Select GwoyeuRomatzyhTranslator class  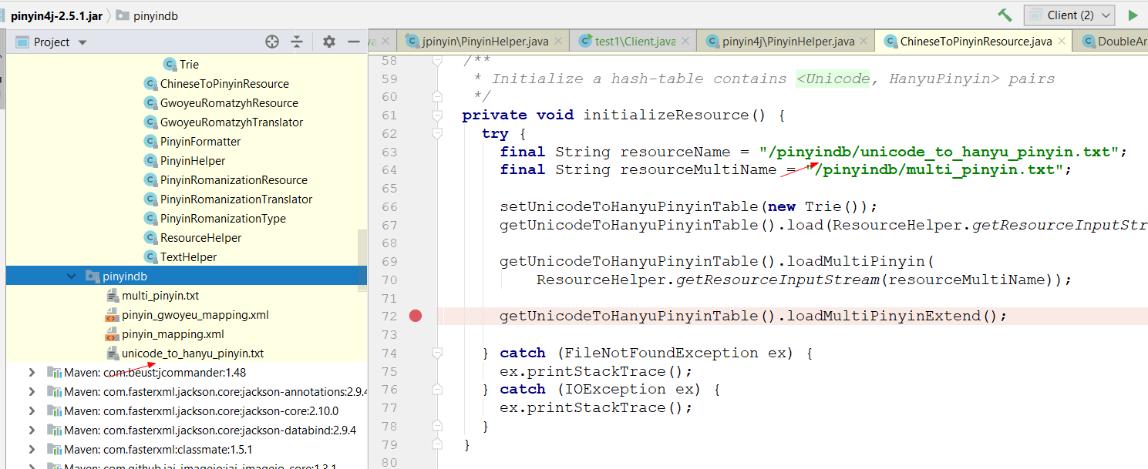click(x=231, y=122)
